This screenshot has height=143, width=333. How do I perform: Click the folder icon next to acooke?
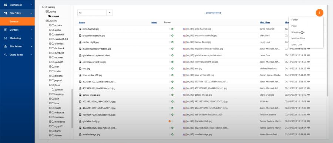click(53, 25)
